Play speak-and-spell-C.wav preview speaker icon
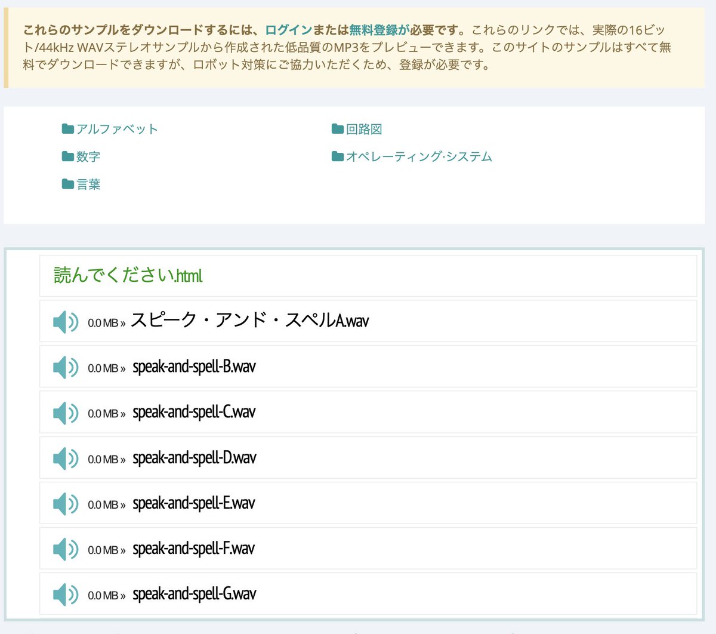 [66, 413]
